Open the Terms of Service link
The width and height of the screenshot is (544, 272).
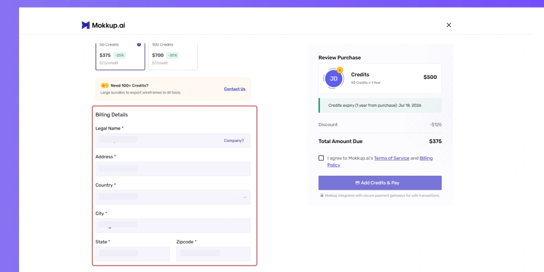(391, 158)
